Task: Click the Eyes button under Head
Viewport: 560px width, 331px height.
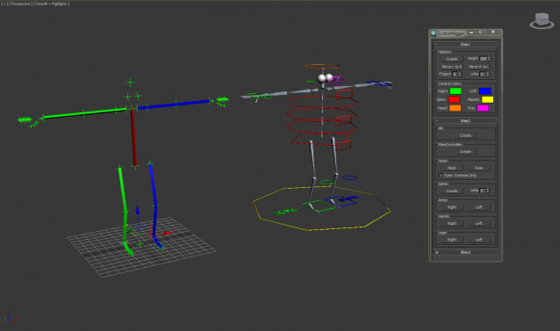Action: [479, 168]
